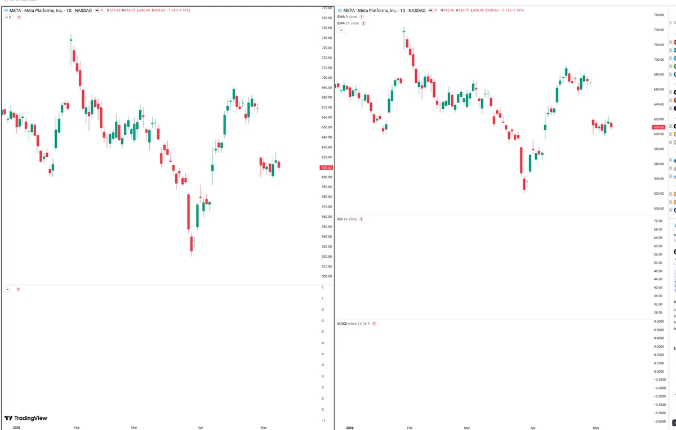Click the error icon in left chart's lower pane
This screenshot has width=676, height=430.
pyautogui.click(x=18, y=289)
